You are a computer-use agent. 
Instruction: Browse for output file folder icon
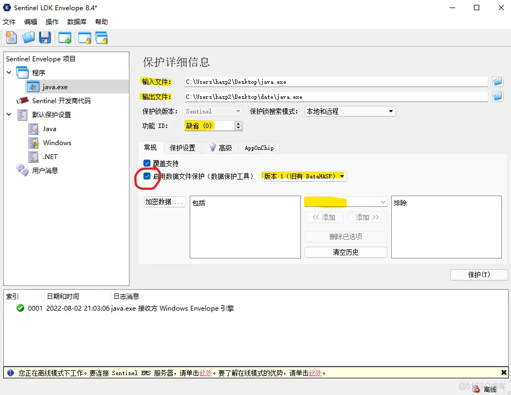click(497, 97)
